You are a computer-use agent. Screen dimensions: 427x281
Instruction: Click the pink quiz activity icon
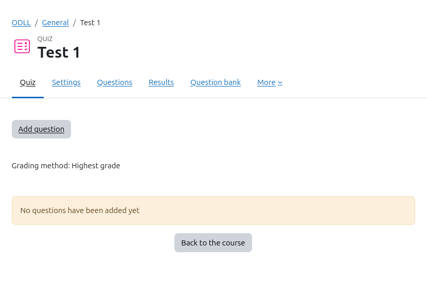click(x=22, y=46)
